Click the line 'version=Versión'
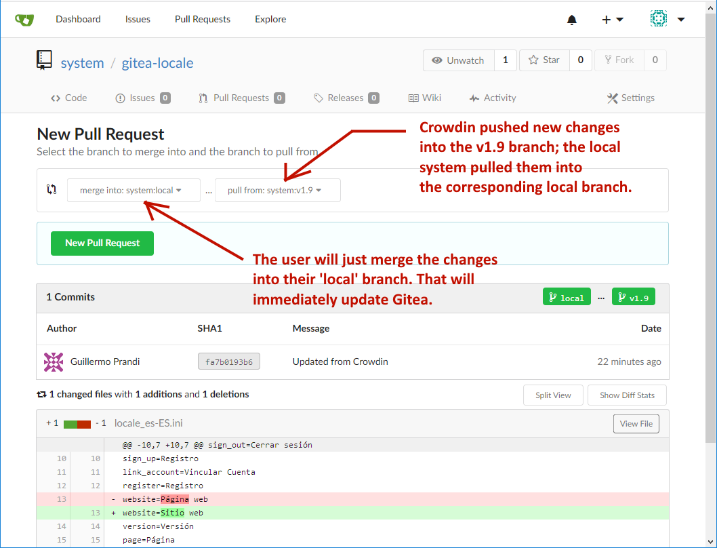717x548 pixels. (x=352, y=526)
